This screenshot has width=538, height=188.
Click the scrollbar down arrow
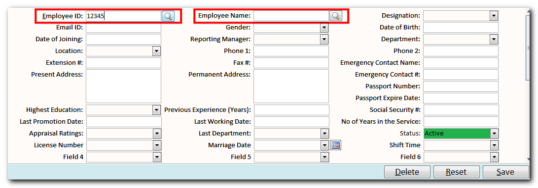pyautogui.click(x=529, y=160)
